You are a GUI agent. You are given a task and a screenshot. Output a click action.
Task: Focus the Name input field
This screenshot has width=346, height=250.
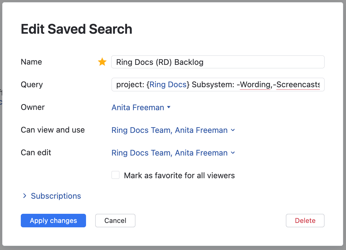click(x=217, y=62)
